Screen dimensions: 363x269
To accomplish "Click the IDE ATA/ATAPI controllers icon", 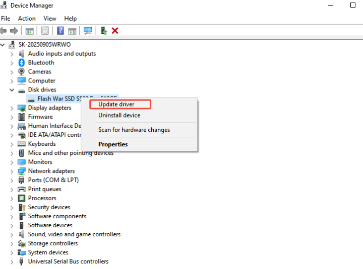I will coord(22,135).
